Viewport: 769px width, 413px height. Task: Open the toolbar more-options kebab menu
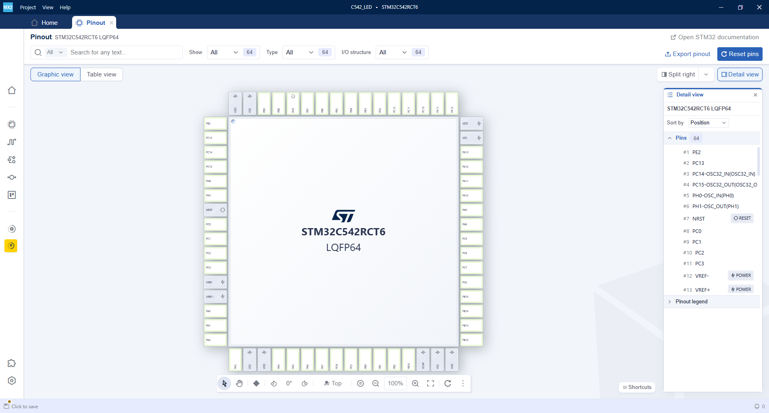coord(463,383)
